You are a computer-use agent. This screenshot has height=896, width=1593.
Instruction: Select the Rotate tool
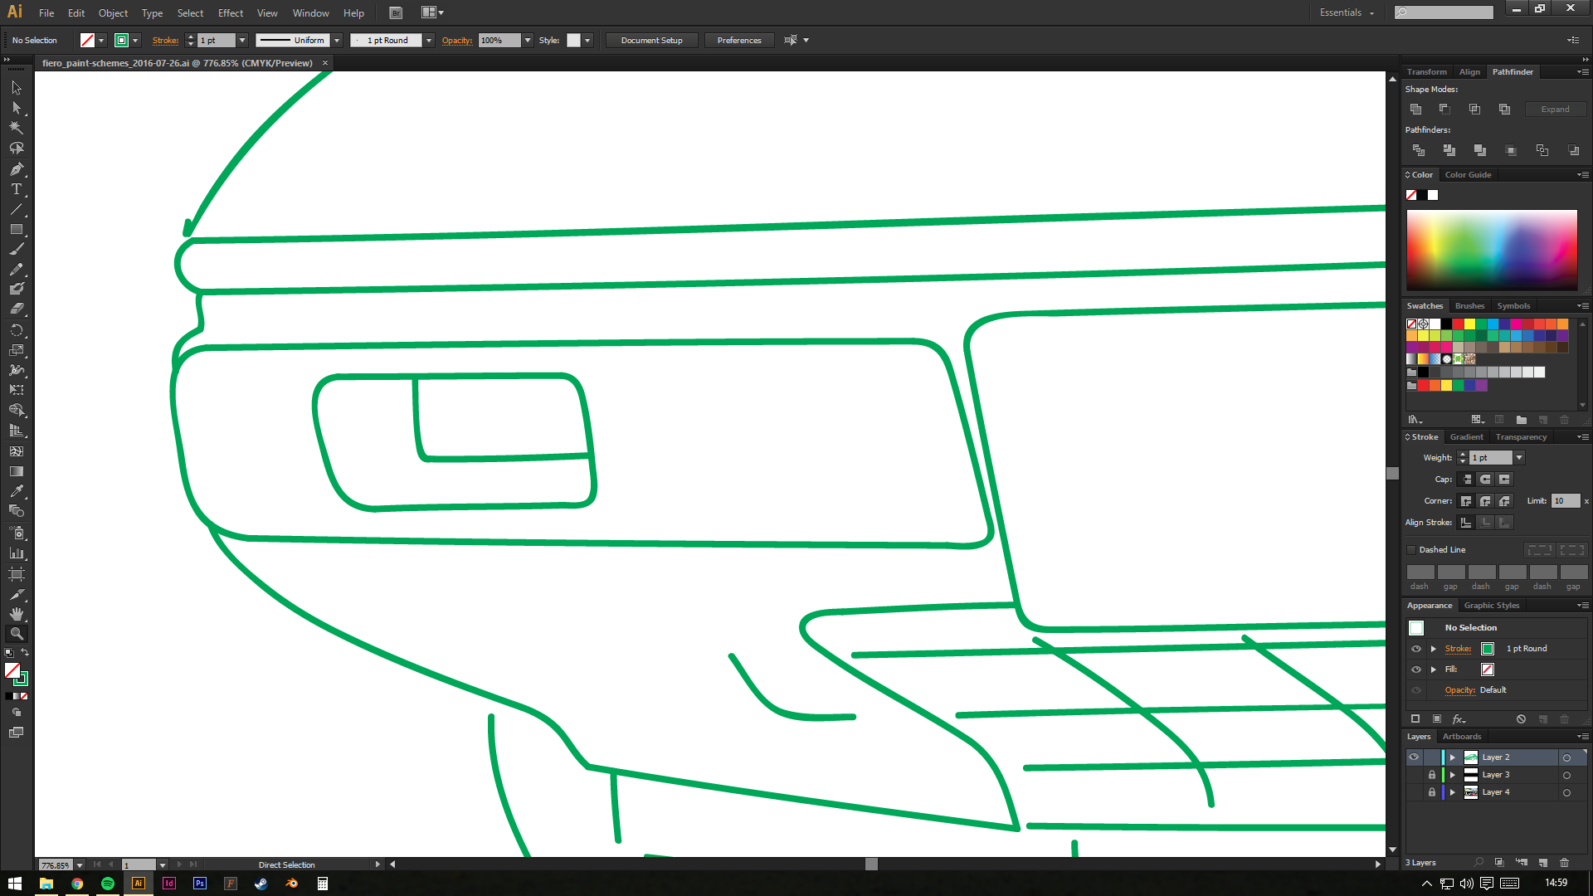16,329
